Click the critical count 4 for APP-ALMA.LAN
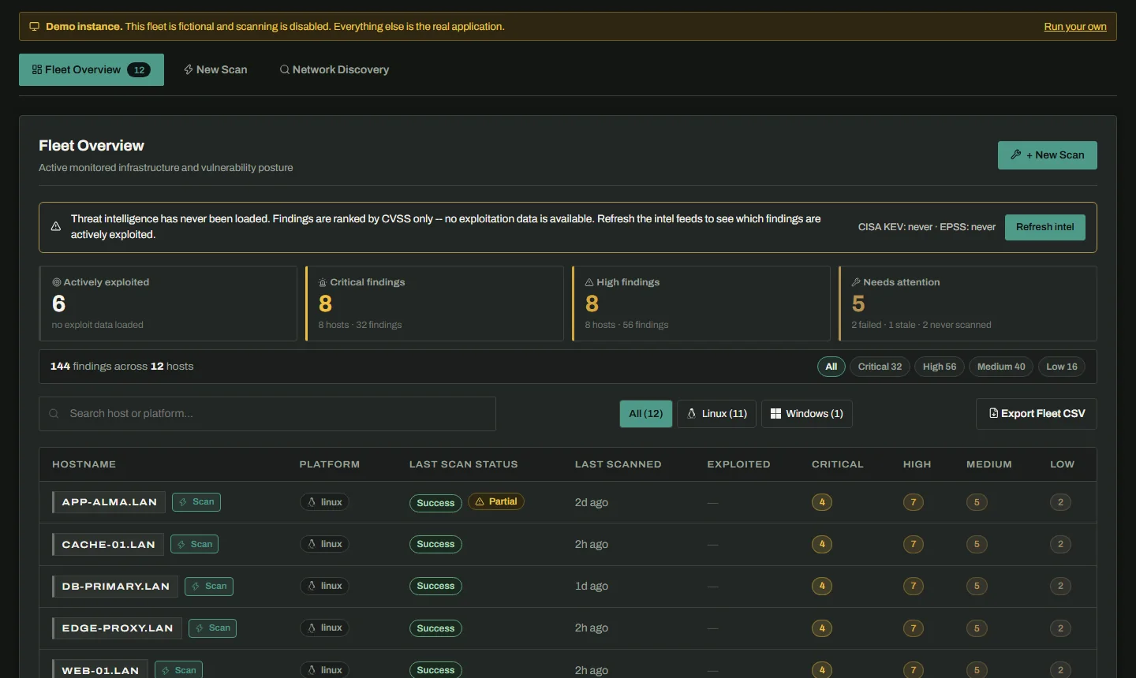This screenshot has height=678, width=1136. [x=822, y=502]
